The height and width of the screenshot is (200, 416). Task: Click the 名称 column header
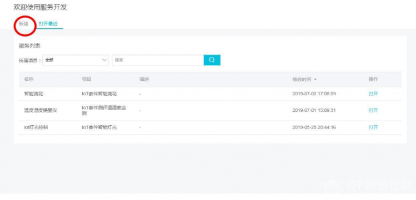pyautogui.click(x=29, y=79)
